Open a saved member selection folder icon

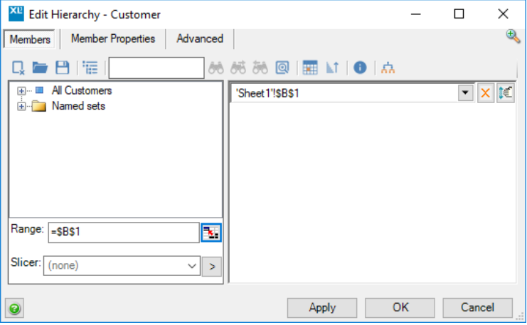click(x=40, y=68)
